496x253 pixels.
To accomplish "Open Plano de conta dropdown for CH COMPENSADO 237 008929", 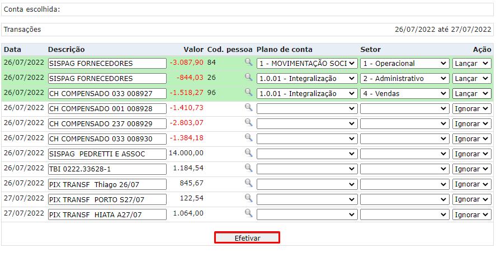I will coord(307,124).
